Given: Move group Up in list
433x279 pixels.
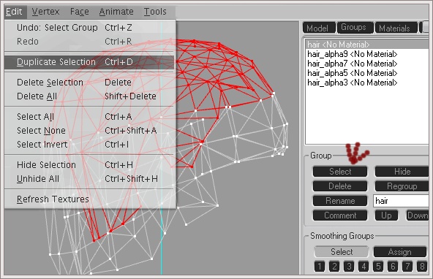Looking at the screenshot, I should [386, 215].
